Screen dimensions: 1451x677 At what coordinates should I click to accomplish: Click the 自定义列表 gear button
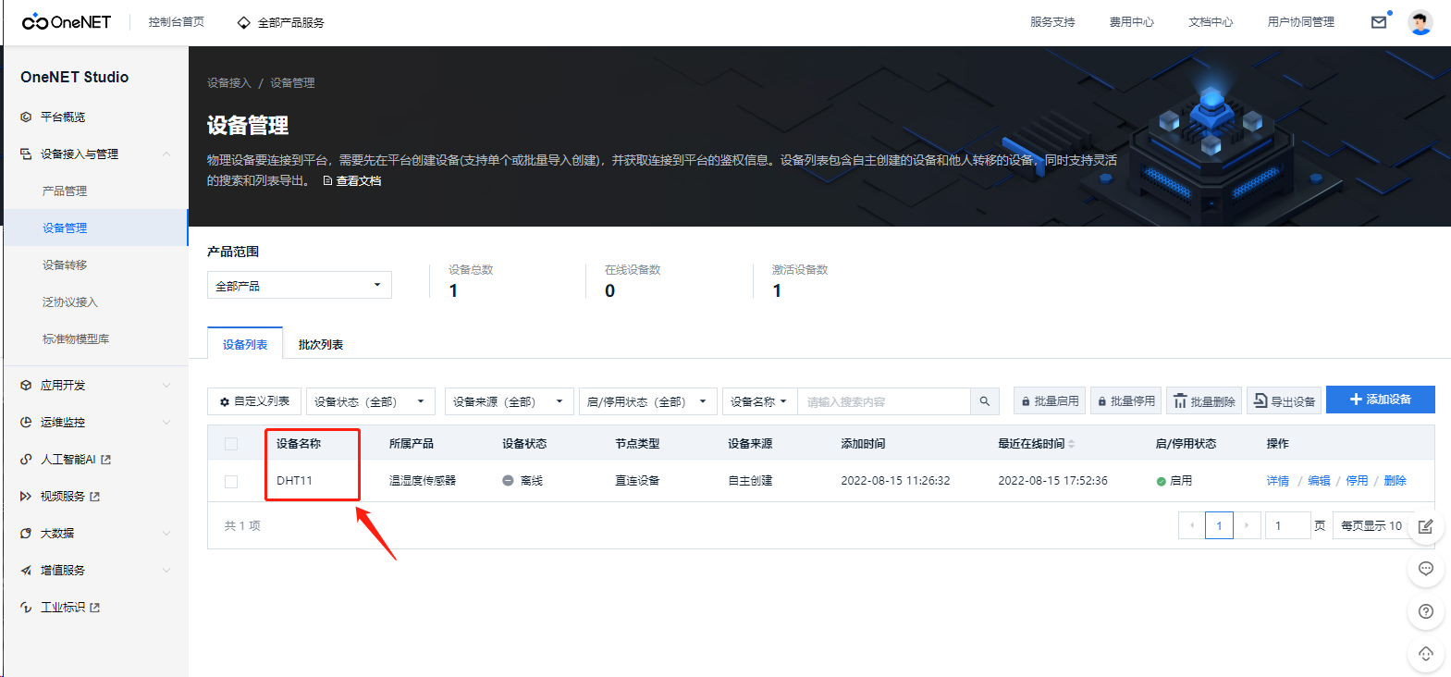[x=254, y=401]
